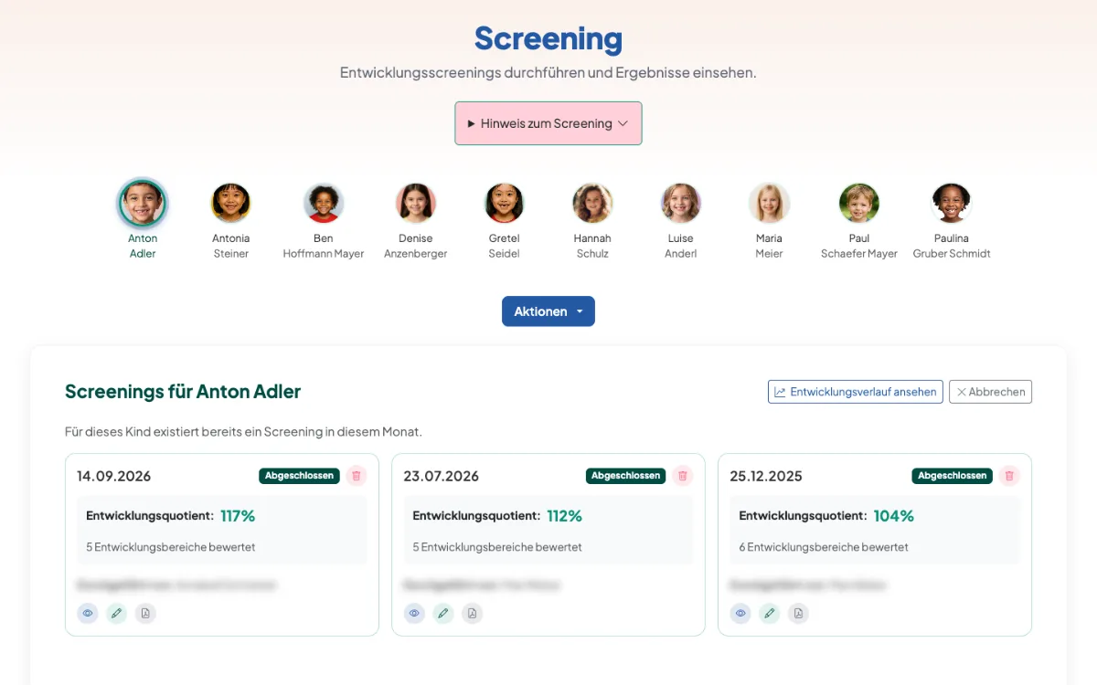Click Abgeschlossen badge on 14.09.2026 card

point(299,476)
